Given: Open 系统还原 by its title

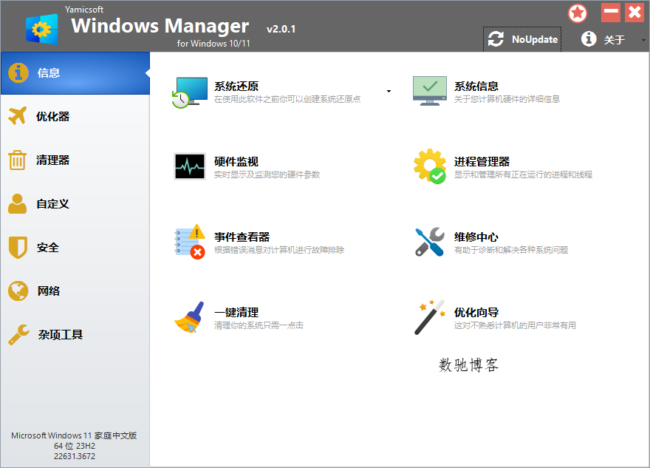Looking at the screenshot, I should pyautogui.click(x=236, y=87).
